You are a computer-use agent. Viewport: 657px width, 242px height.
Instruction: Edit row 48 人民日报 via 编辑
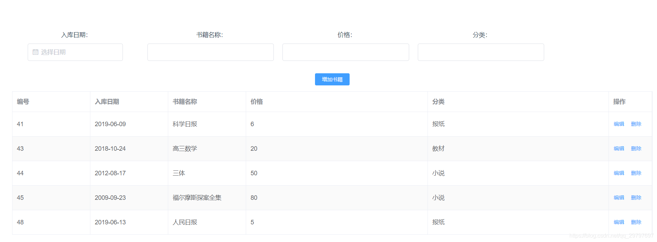[x=619, y=222]
